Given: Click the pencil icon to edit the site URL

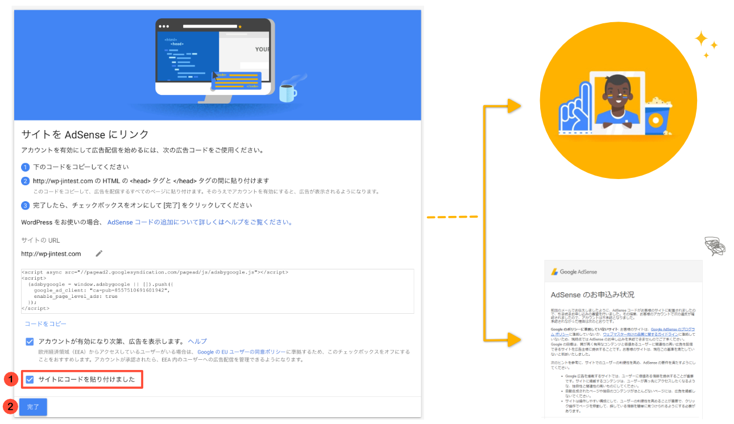Looking at the screenshot, I should coord(99,253).
